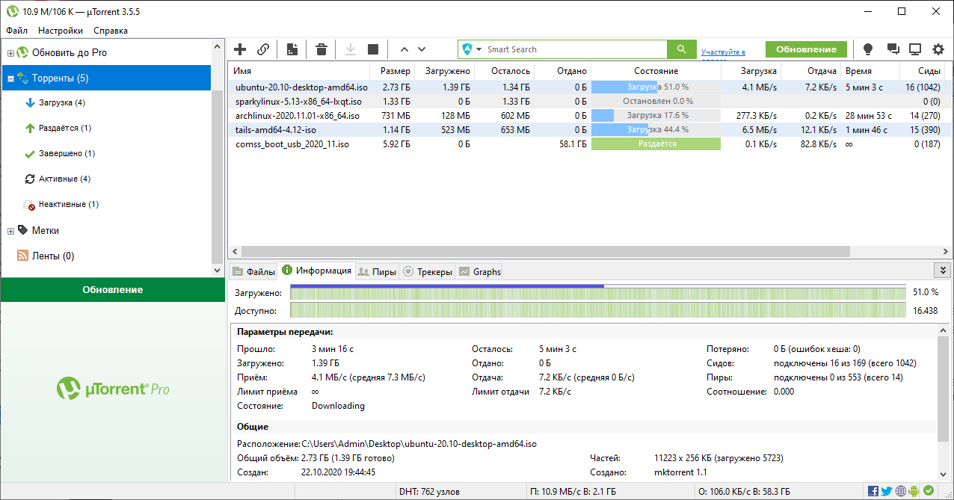Image resolution: width=954 pixels, height=500 pixels.
Task: Open settings with the gear icon
Action: (938, 49)
